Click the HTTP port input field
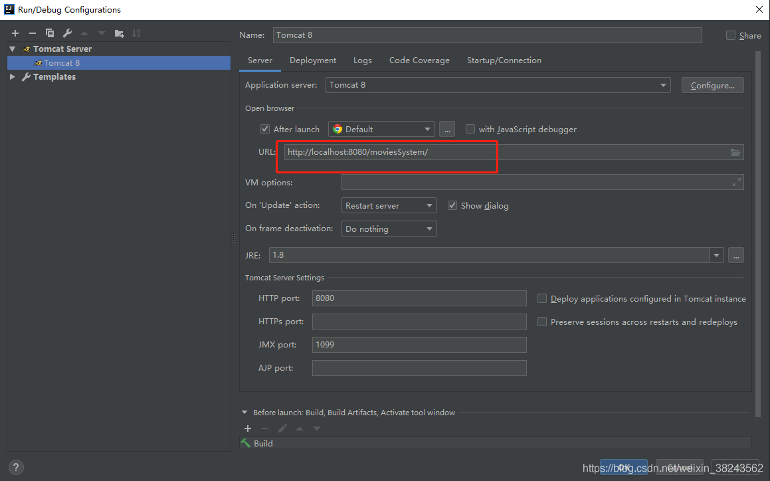 (x=419, y=298)
